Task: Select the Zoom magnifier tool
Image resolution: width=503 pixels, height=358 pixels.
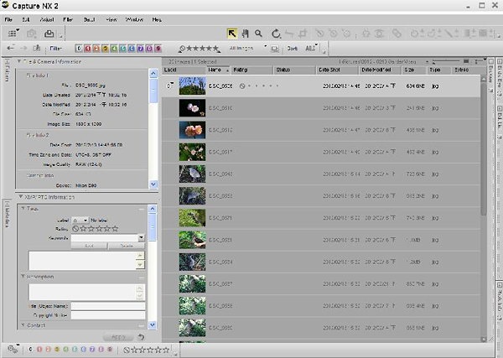Action: pos(258,34)
